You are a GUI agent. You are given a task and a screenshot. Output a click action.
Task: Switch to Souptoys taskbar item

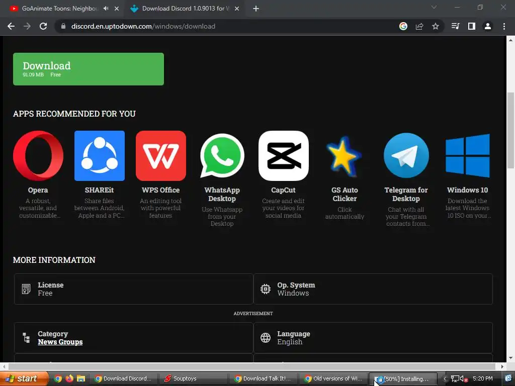pyautogui.click(x=193, y=378)
